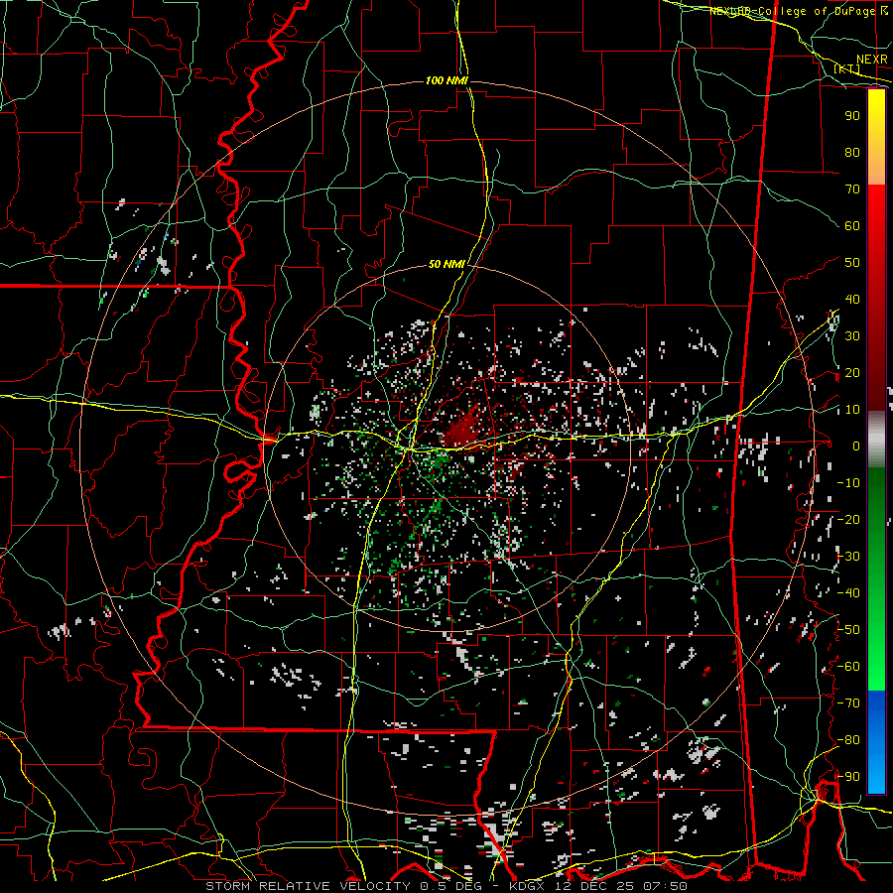
Task: Click the 20 label on velocity scale
Action: (852, 372)
